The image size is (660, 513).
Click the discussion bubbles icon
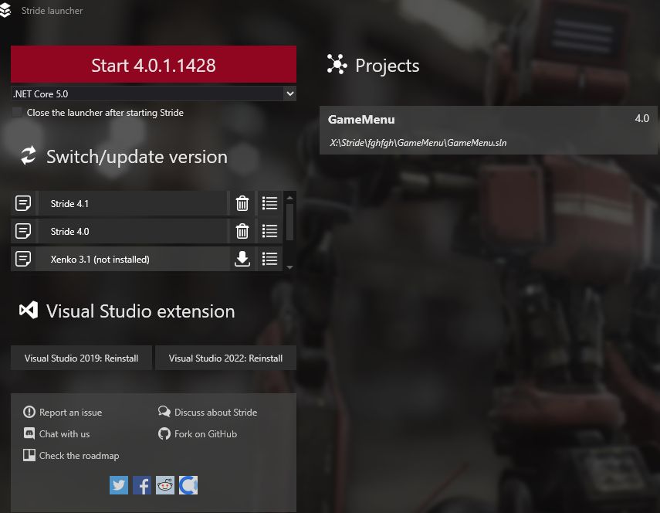tap(164, 412)
